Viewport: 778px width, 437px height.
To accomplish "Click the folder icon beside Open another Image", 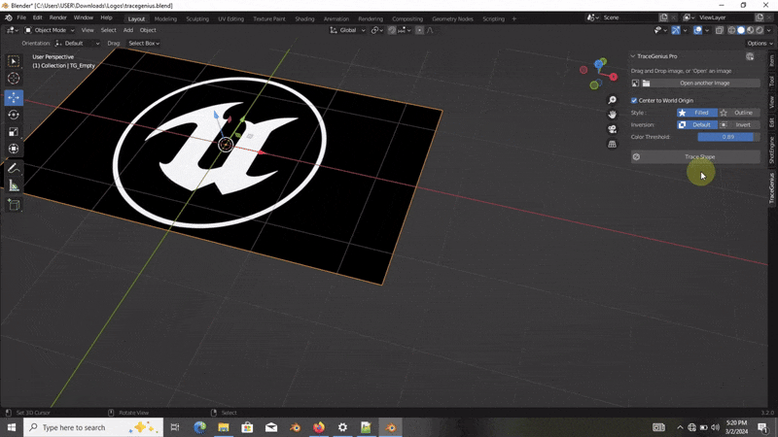I will pos(646,84).
